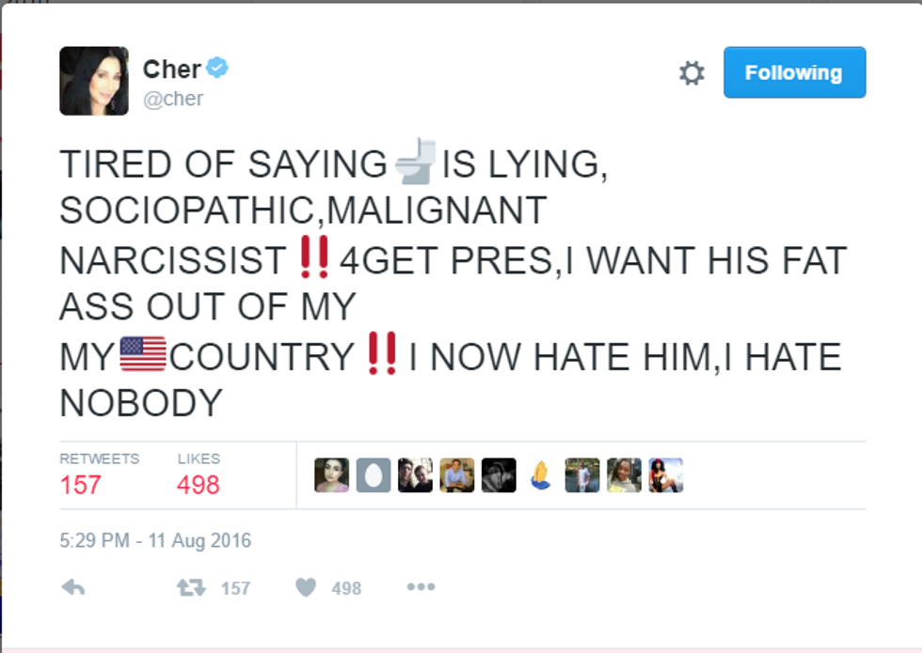Open the dark black-and-white avatar

click(499, 475)
